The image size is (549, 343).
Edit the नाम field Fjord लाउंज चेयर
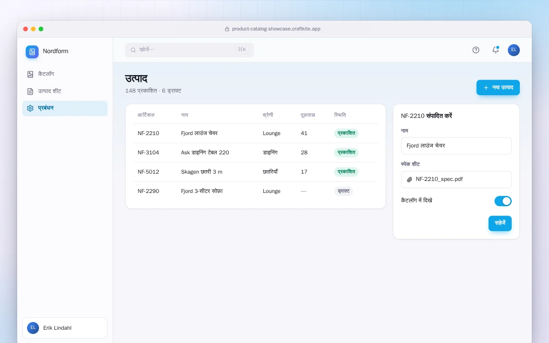(456, 146)
